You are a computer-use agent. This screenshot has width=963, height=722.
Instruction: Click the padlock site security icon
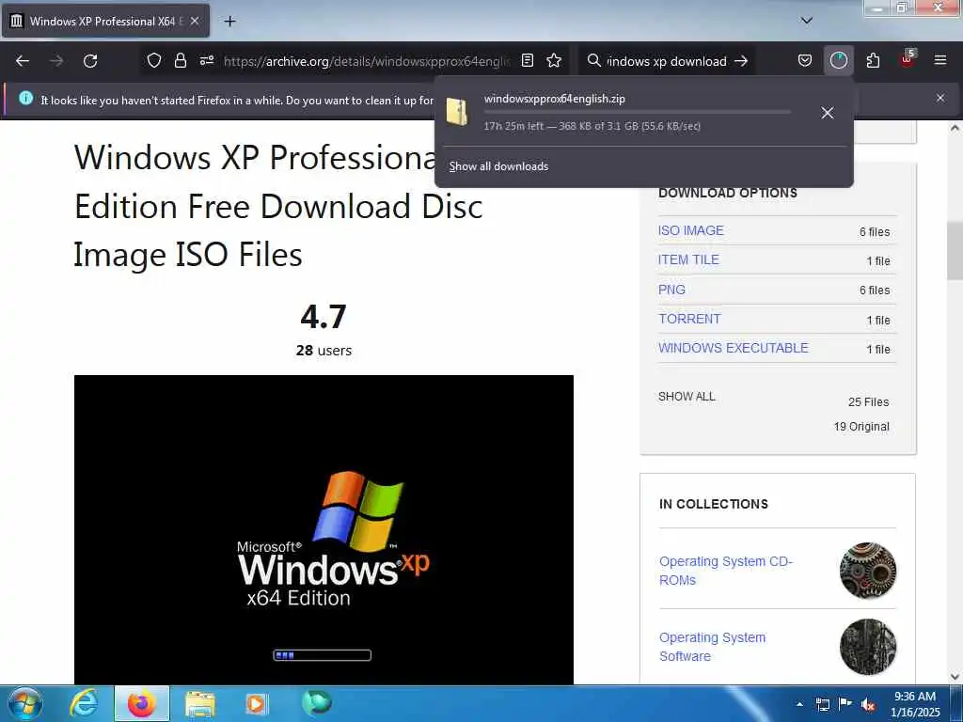pyautogui.click(x=180, y=60)
